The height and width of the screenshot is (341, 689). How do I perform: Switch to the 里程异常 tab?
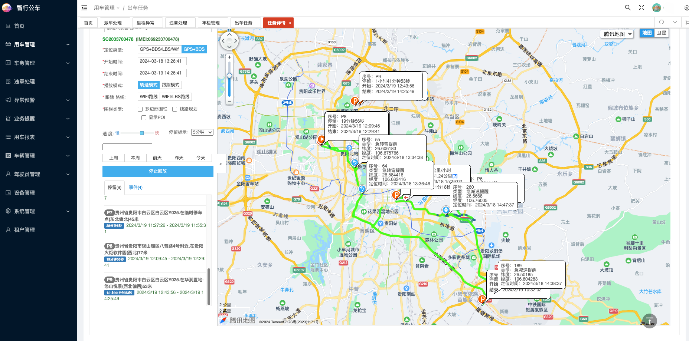[x=148, y=23]
